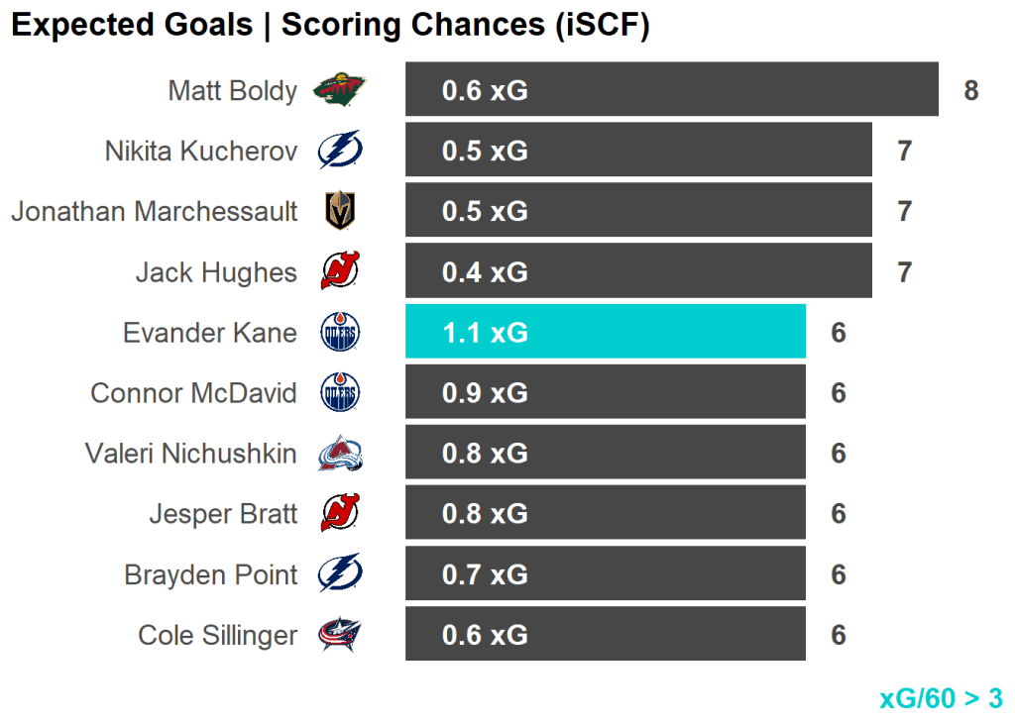Select the highlighted cyan Evander Kane bar
Image resolution: width=1015 pixels, height=724 pixels.
(605, 332)
